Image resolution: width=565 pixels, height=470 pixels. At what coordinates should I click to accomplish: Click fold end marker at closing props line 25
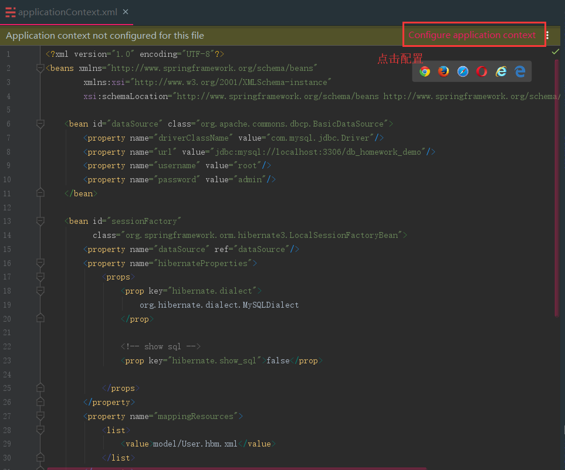[40, 388]
